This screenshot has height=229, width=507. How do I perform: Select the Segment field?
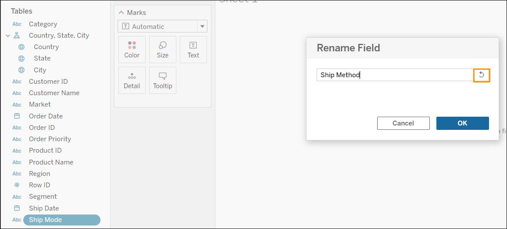pyautogui.click(x=43, y=197)
